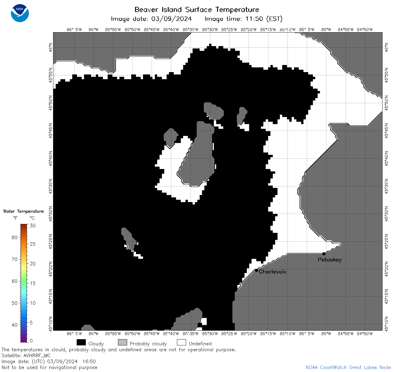Click the Satellite: AVHRRF_MC text
The width and height of the screenshot is (394, 372).
click(26, 355)
